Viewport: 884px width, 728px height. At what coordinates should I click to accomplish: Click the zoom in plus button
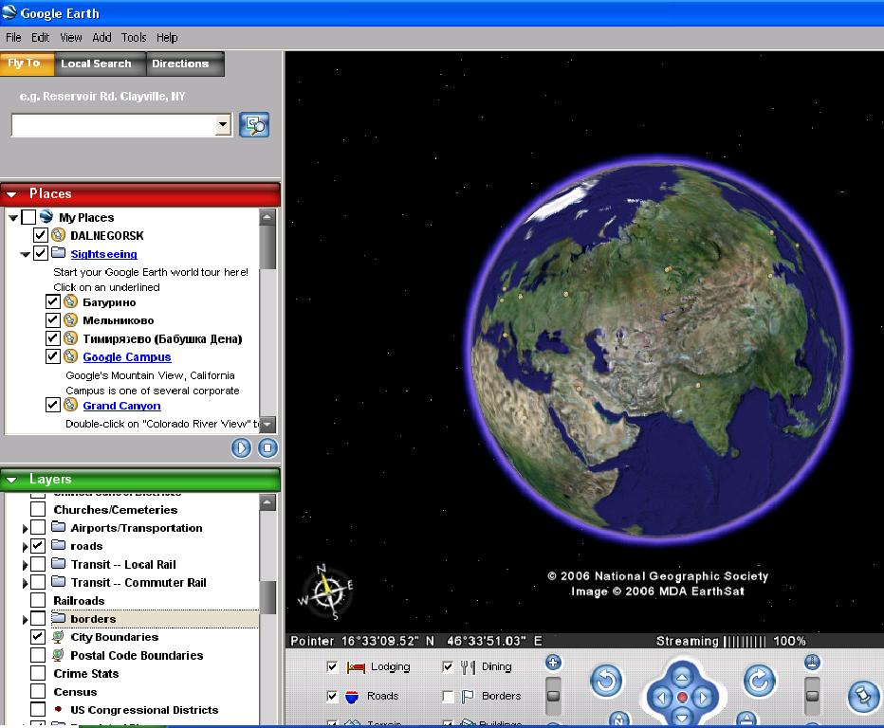pos(554,663)
